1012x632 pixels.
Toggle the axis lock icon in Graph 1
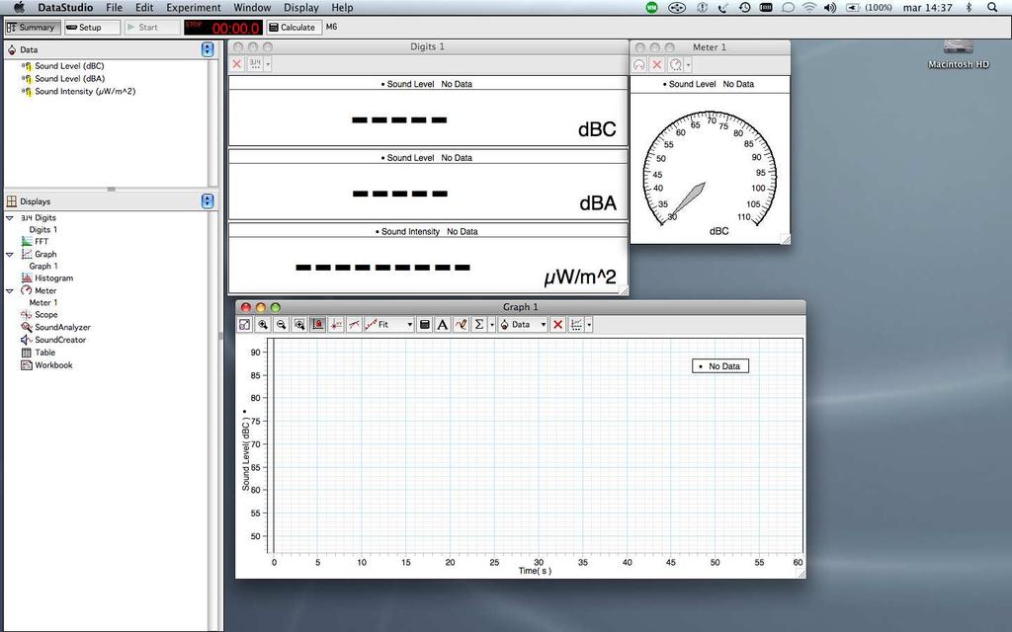click(317, 324)
